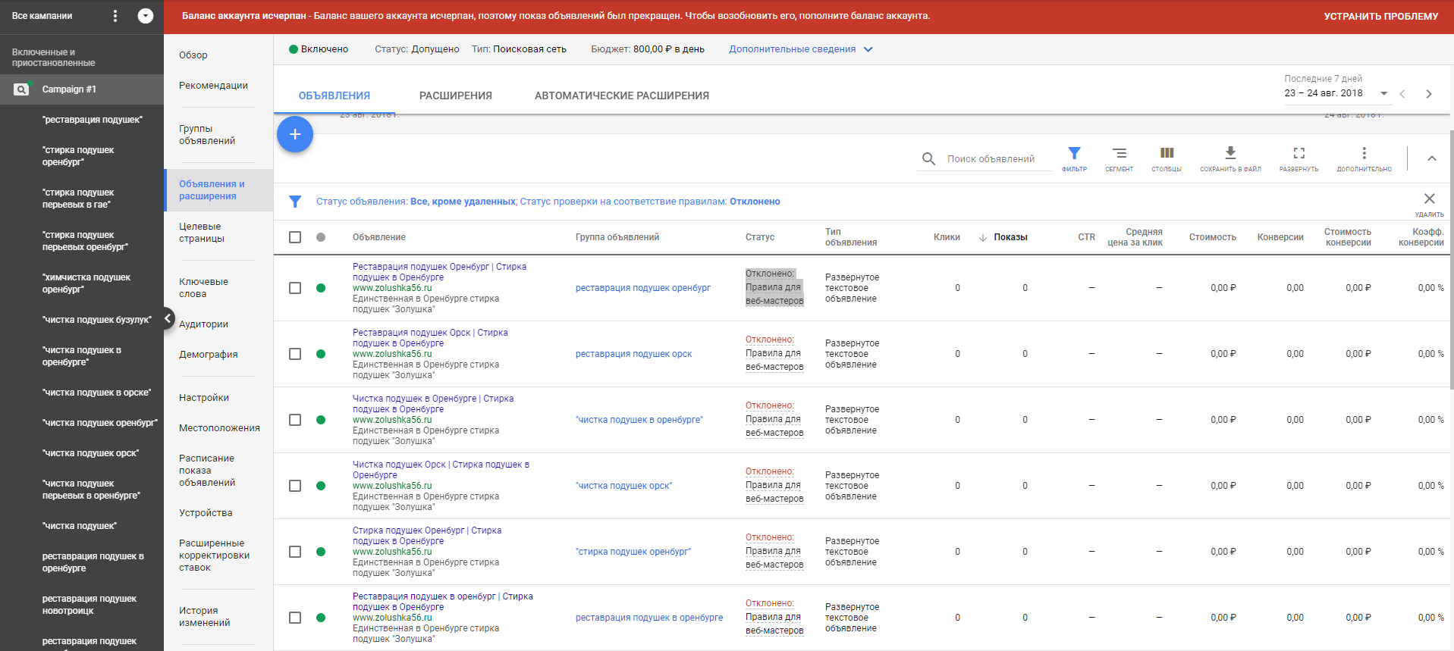The height and width of the screenshot is (651, 1454).
Task: Sort by Показы column arrow
Action: click(983, 237)
